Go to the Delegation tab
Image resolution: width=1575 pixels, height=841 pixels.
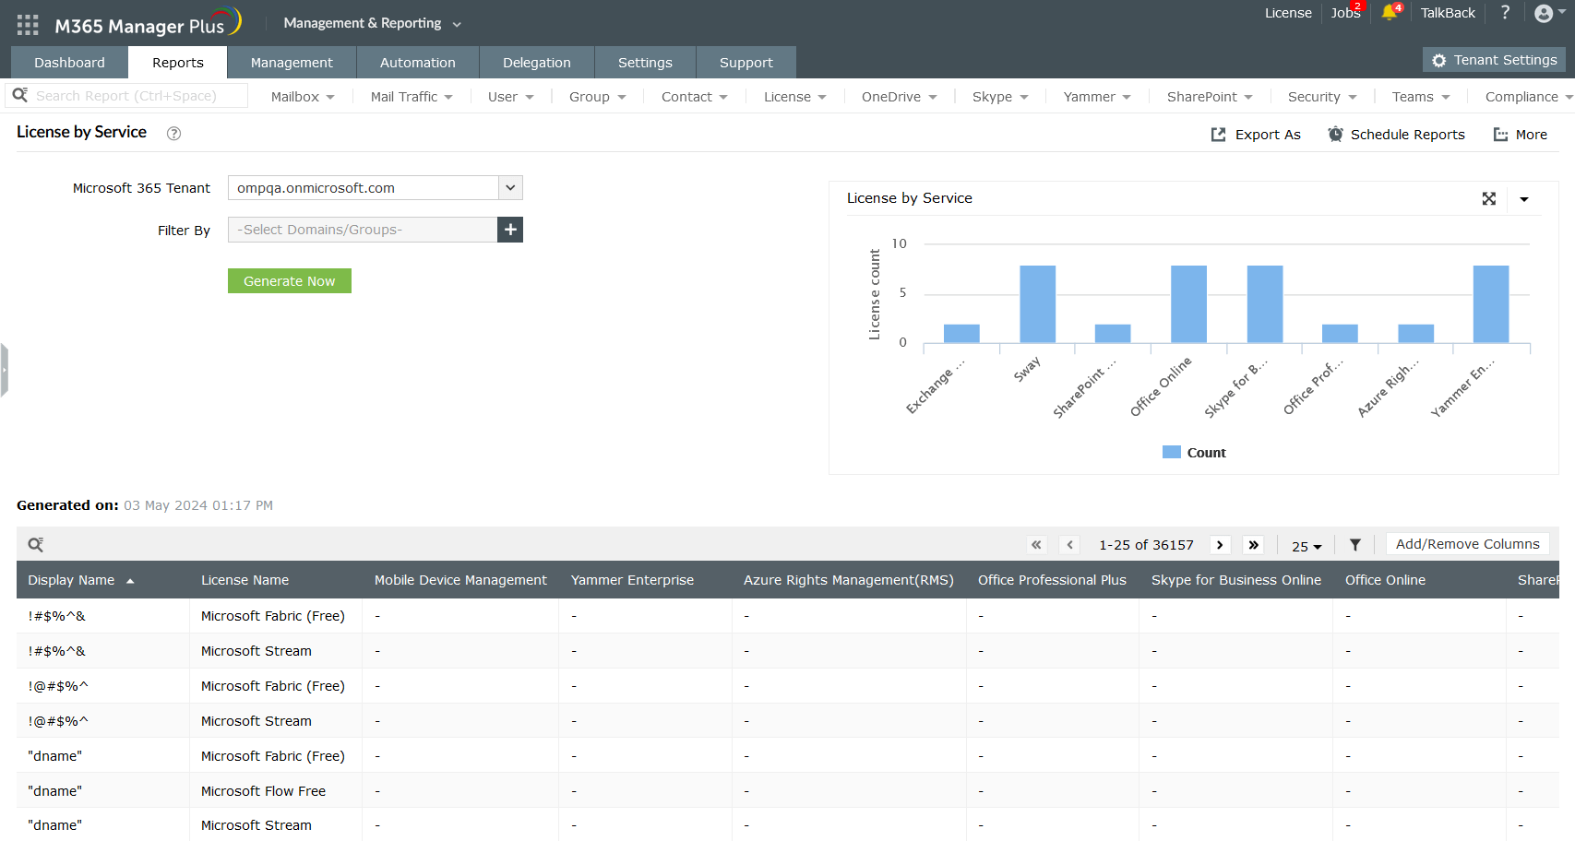pyautogui.click(x=537, y=63)
